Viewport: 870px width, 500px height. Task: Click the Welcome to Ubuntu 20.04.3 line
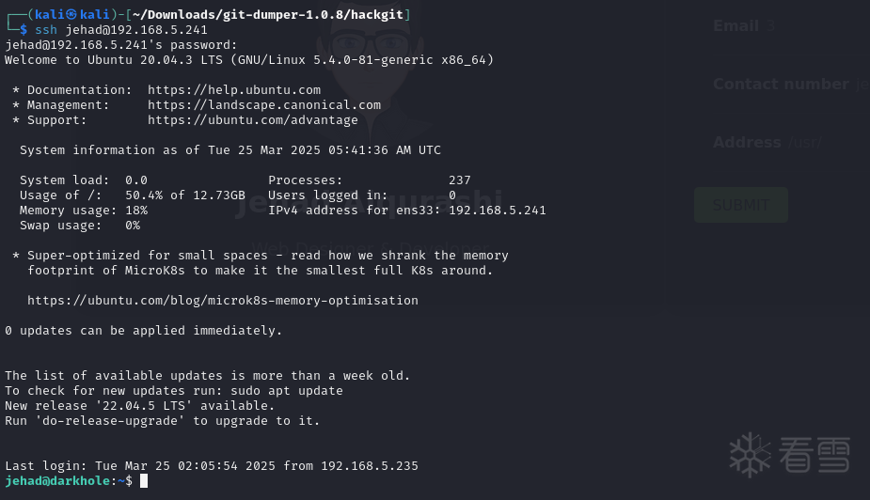[x=249, y=60]
